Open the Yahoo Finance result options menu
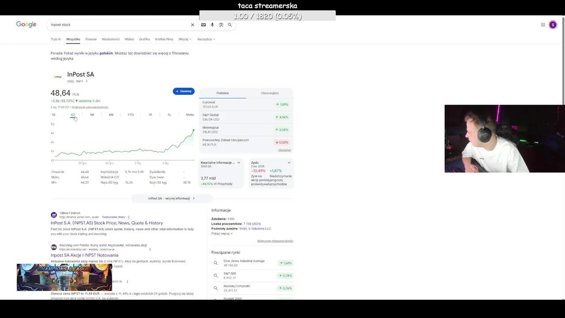Viewport: 565px width, 318px height. point(128,217)
